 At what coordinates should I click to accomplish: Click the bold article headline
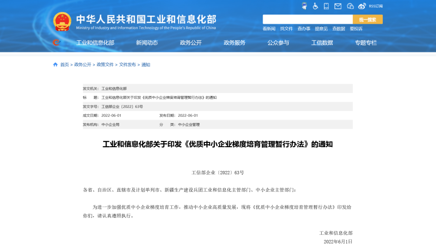tap(218, 144)
